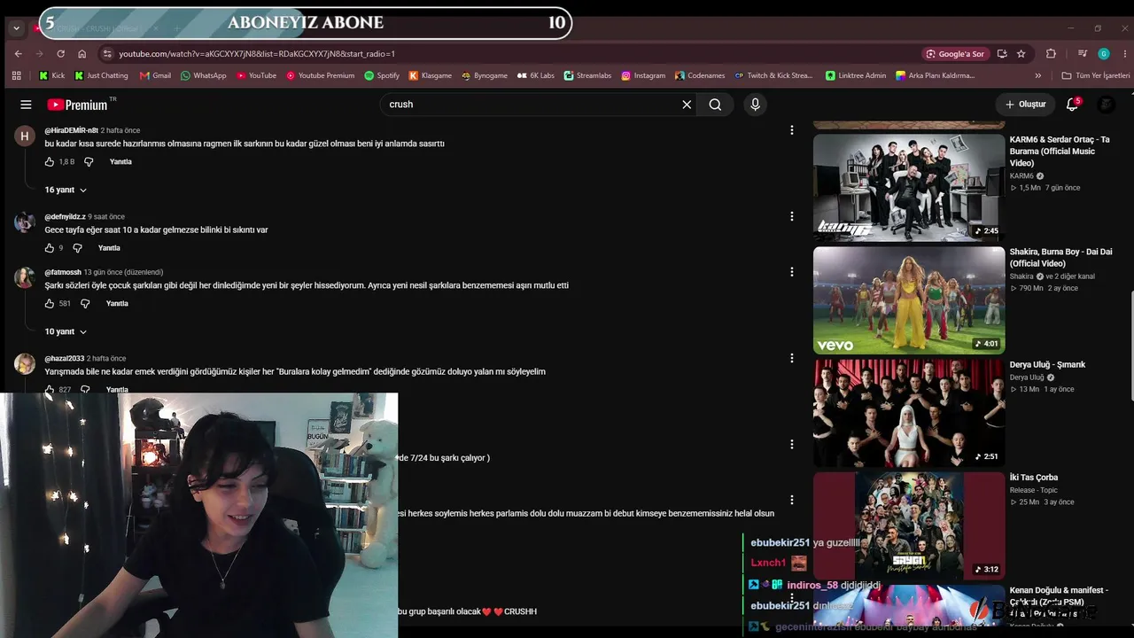The image size is (1134, 638).
Task: Open the Streamlabs bookmark
Action: tap(587, 75)
